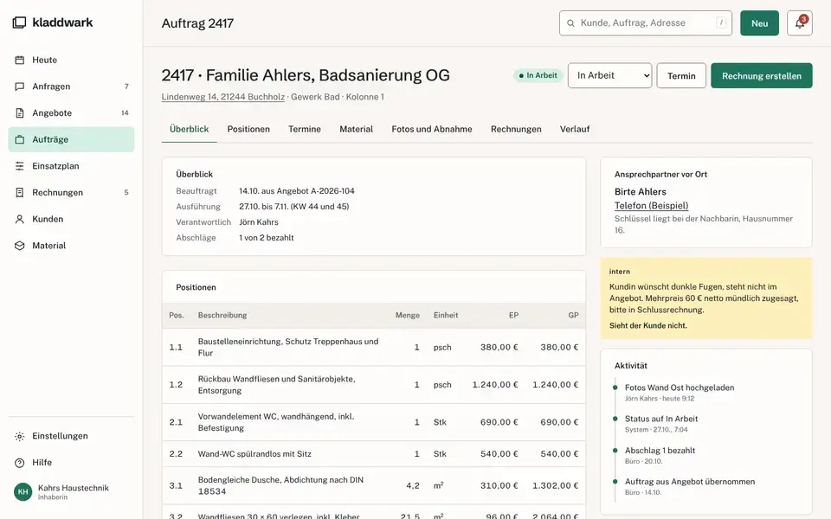Viewport: 831px width, 519px height.
Task: Open the Material tab
Action: point(356,129)
